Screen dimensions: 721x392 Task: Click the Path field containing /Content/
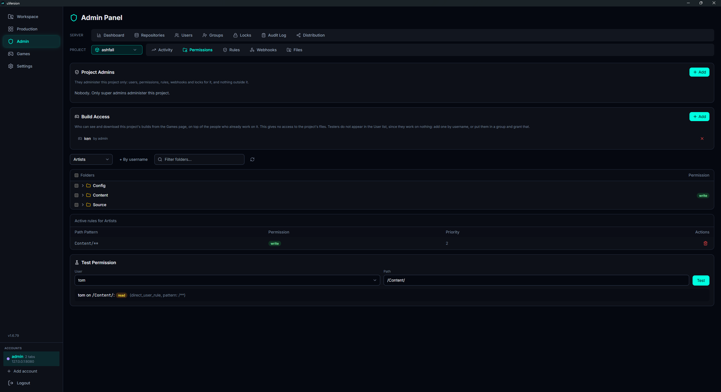click(x=536, y=280)
